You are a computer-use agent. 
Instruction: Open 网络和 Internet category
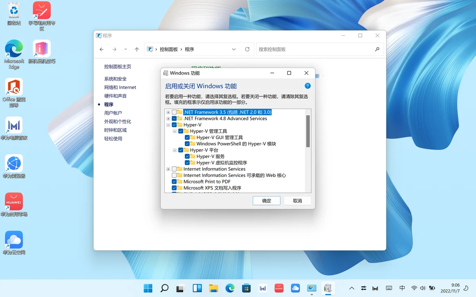tap(120, 88)
